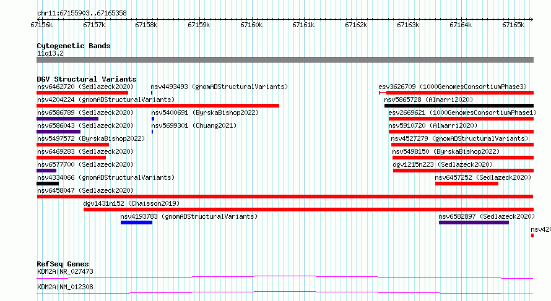Click the nsv6462720 (Sedlazeck2020) variant label
This screenshot has width=551, height=301.
pos(85,87)
